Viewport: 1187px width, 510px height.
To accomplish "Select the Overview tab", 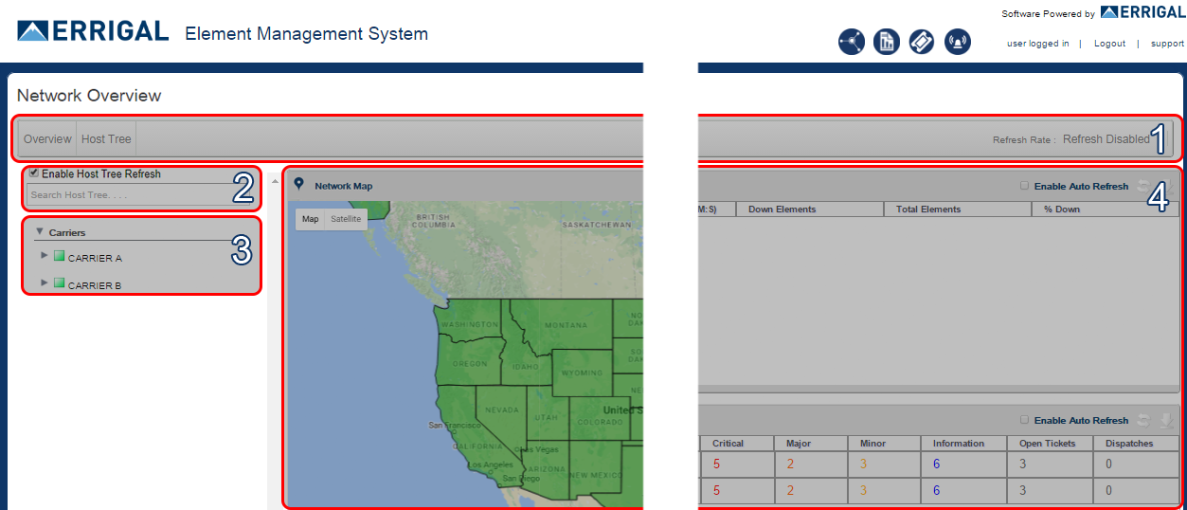I will click(47, 139).
